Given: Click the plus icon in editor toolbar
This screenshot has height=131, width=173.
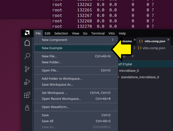Looking at the screenshot, I should [x=132, y=56].
